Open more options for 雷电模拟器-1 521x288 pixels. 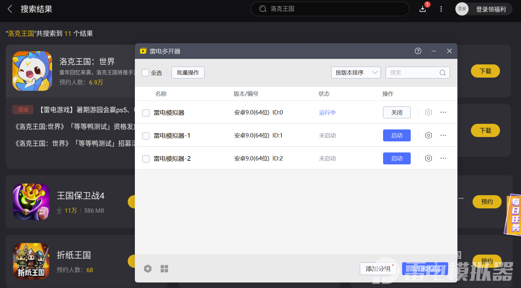tap(443, 135)
